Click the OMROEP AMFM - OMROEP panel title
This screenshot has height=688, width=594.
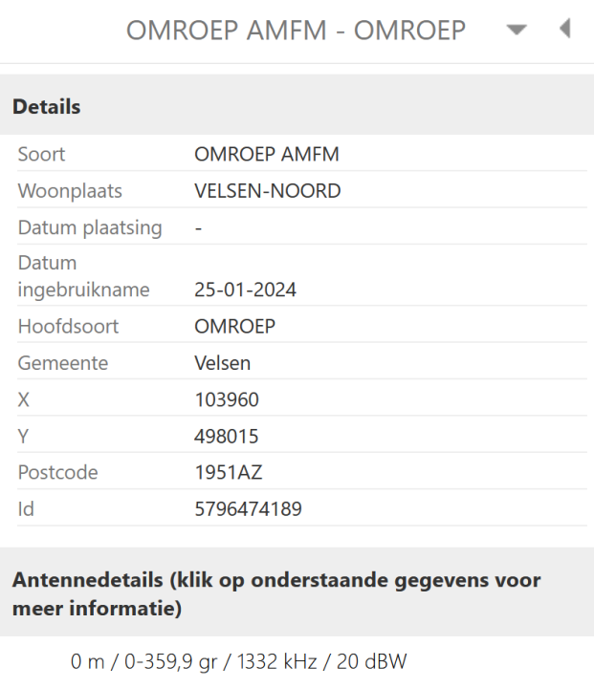tap(297, 31)
